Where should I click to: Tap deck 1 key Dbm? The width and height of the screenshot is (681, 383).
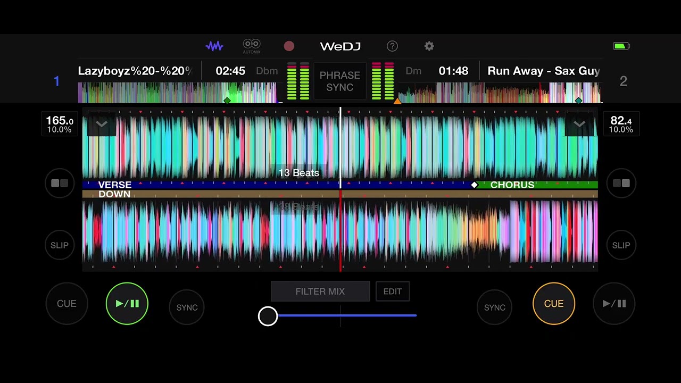pyautogui.click(x=267, y=71)
